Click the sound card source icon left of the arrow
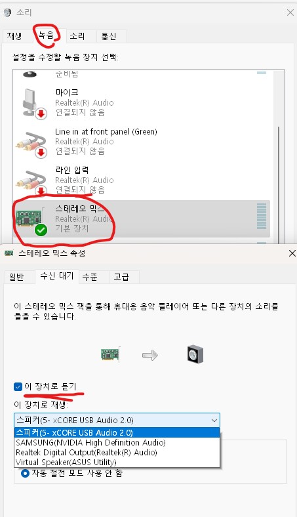The image size is (297, 517). pyautogui.click(x=109, y=355)
